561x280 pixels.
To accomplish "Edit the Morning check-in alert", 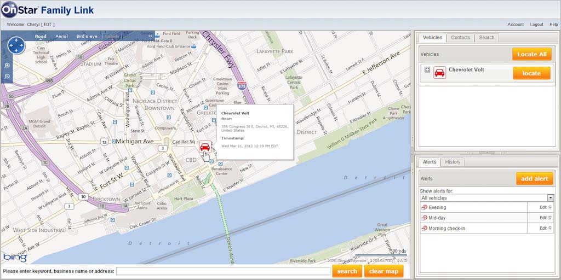I will 545,228.
